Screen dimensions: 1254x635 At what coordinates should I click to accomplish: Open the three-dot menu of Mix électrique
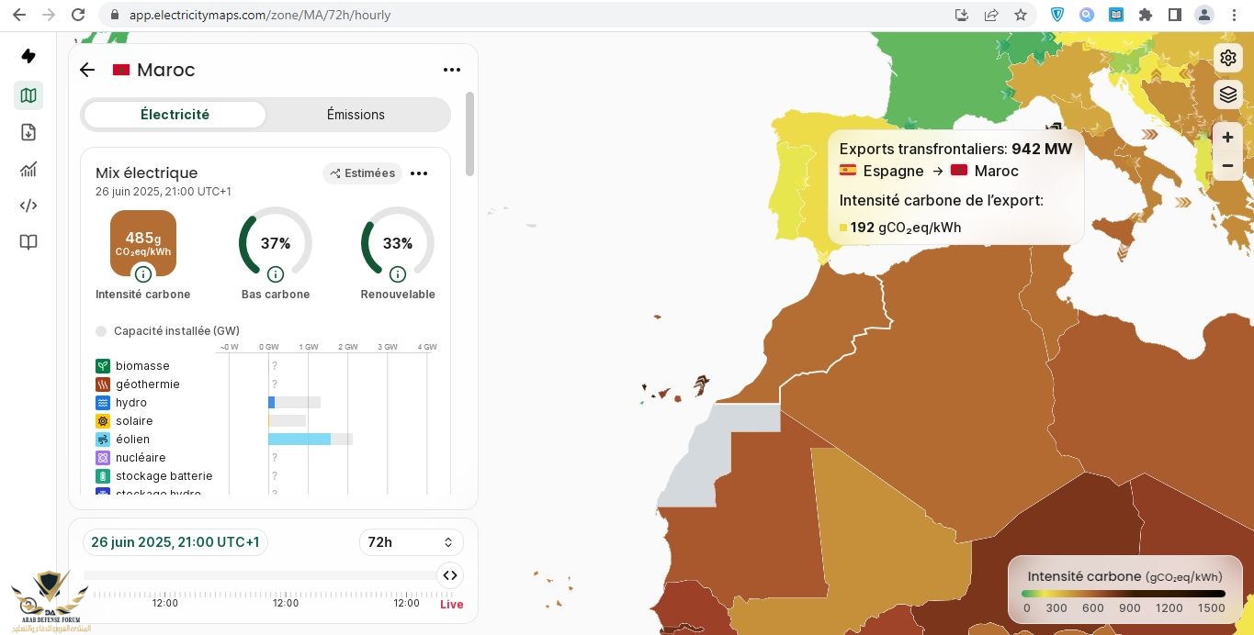419,173
